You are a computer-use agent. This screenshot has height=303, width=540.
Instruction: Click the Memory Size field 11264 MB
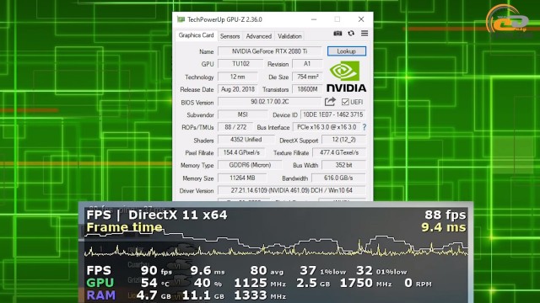tap(242, 178)
